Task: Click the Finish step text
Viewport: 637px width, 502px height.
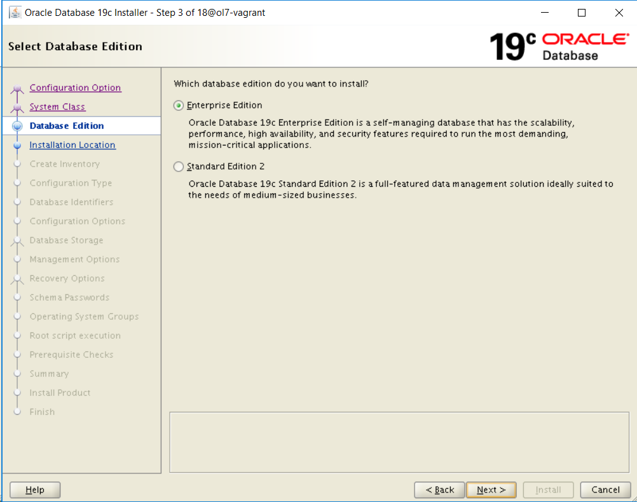Action: click(42, 412)
